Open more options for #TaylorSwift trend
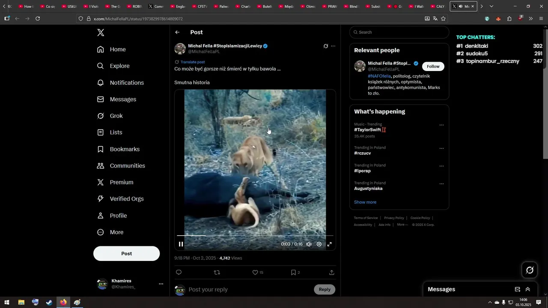The width and height of the screenshot is (548, 308). (441, 125)
